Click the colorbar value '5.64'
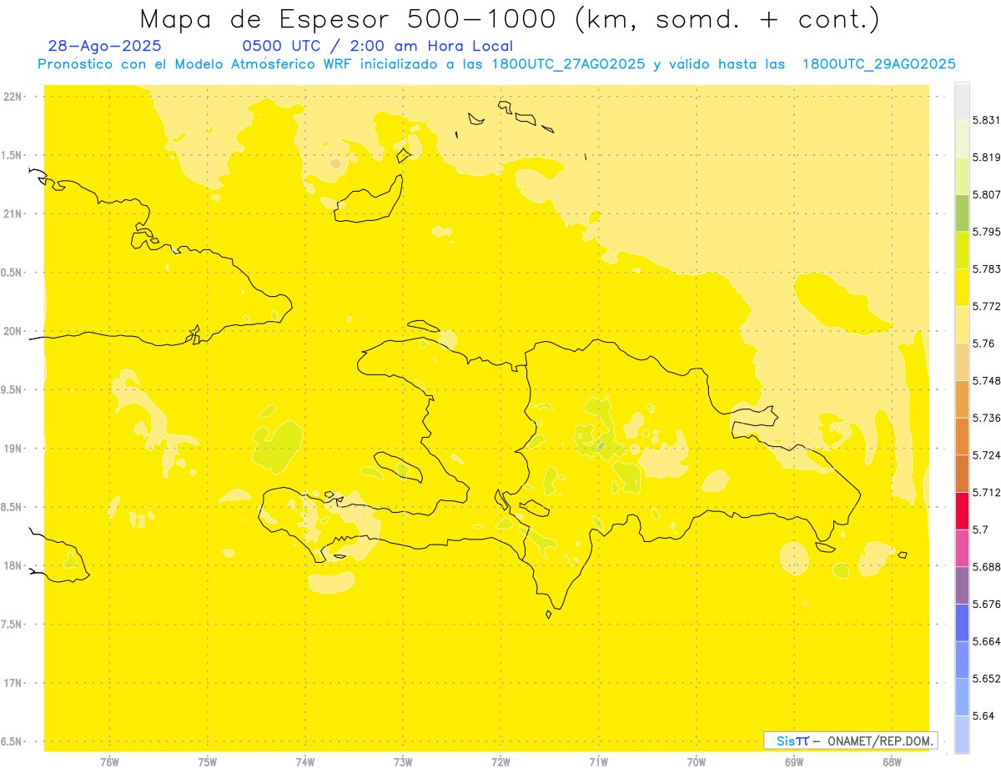The width and height of the screenshot is (1001, 773). 983,715
